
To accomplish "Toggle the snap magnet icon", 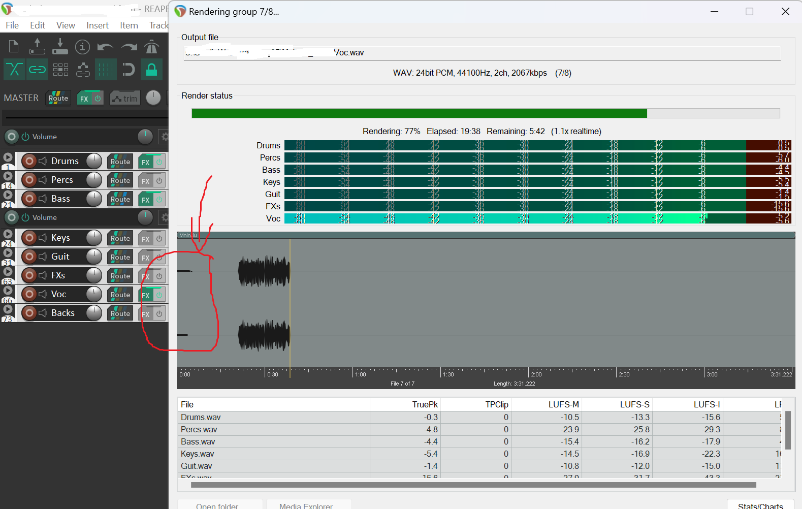I will tap(129, 70).
